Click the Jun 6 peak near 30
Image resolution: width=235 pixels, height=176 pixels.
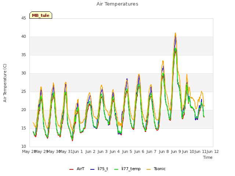pos(139,74)
